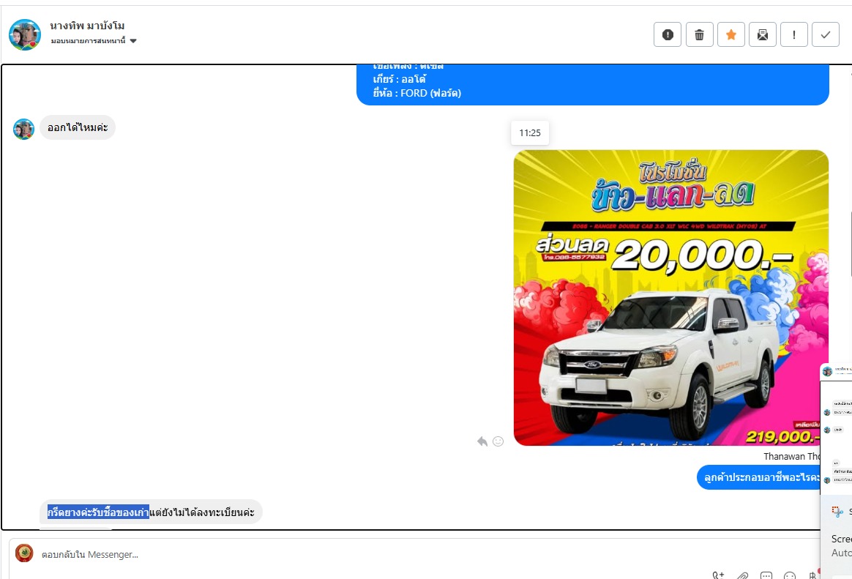Click the paperclip attach file icon
This screenshot has width=852, height=579.
(742, 575)
